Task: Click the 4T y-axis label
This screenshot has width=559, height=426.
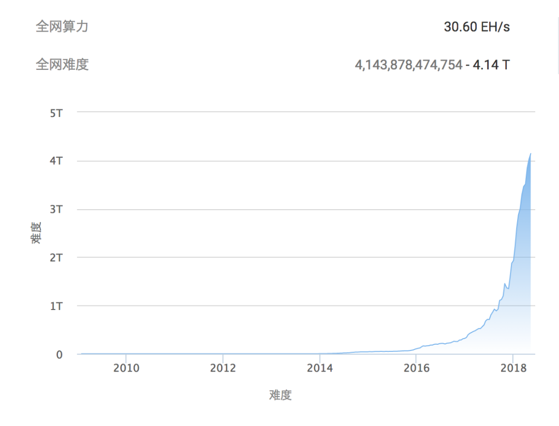Action: [56, 161]
